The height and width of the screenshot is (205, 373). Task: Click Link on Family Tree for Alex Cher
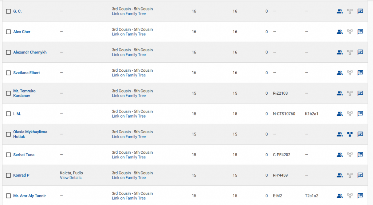click(x=129, y=34)
